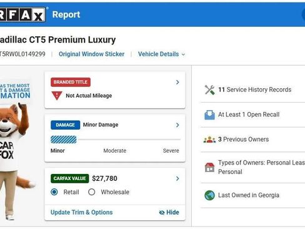Image resolution: width=305 pixels, height=229 pixels.
Task: Select the Retail radio button
Action: [54, 192]
